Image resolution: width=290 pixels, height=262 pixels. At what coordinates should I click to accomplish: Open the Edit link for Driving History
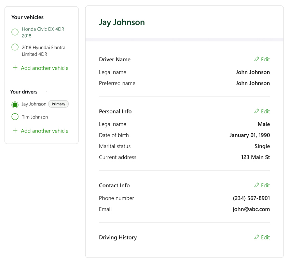coord(265,238)
